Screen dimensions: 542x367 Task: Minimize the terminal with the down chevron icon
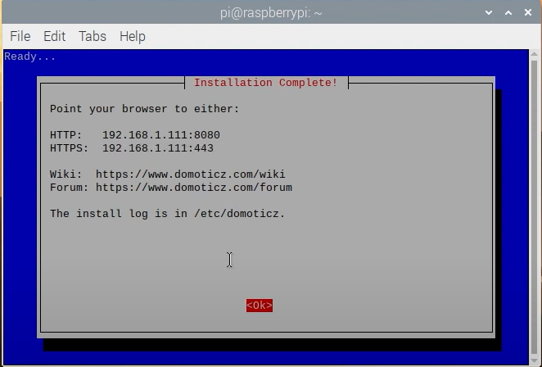tap(489, 13)
